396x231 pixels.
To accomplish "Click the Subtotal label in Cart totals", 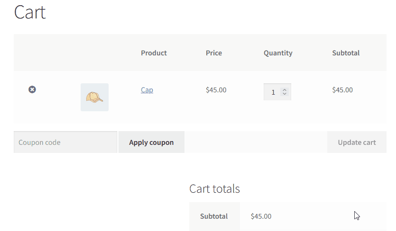I will pyautogui.click(x=214, y=216).
